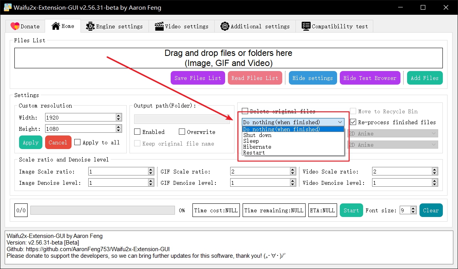The width and height of the screenshot is (458, 269).
Task: Click Time remaining:NULL label
Action: click(274, 210)
